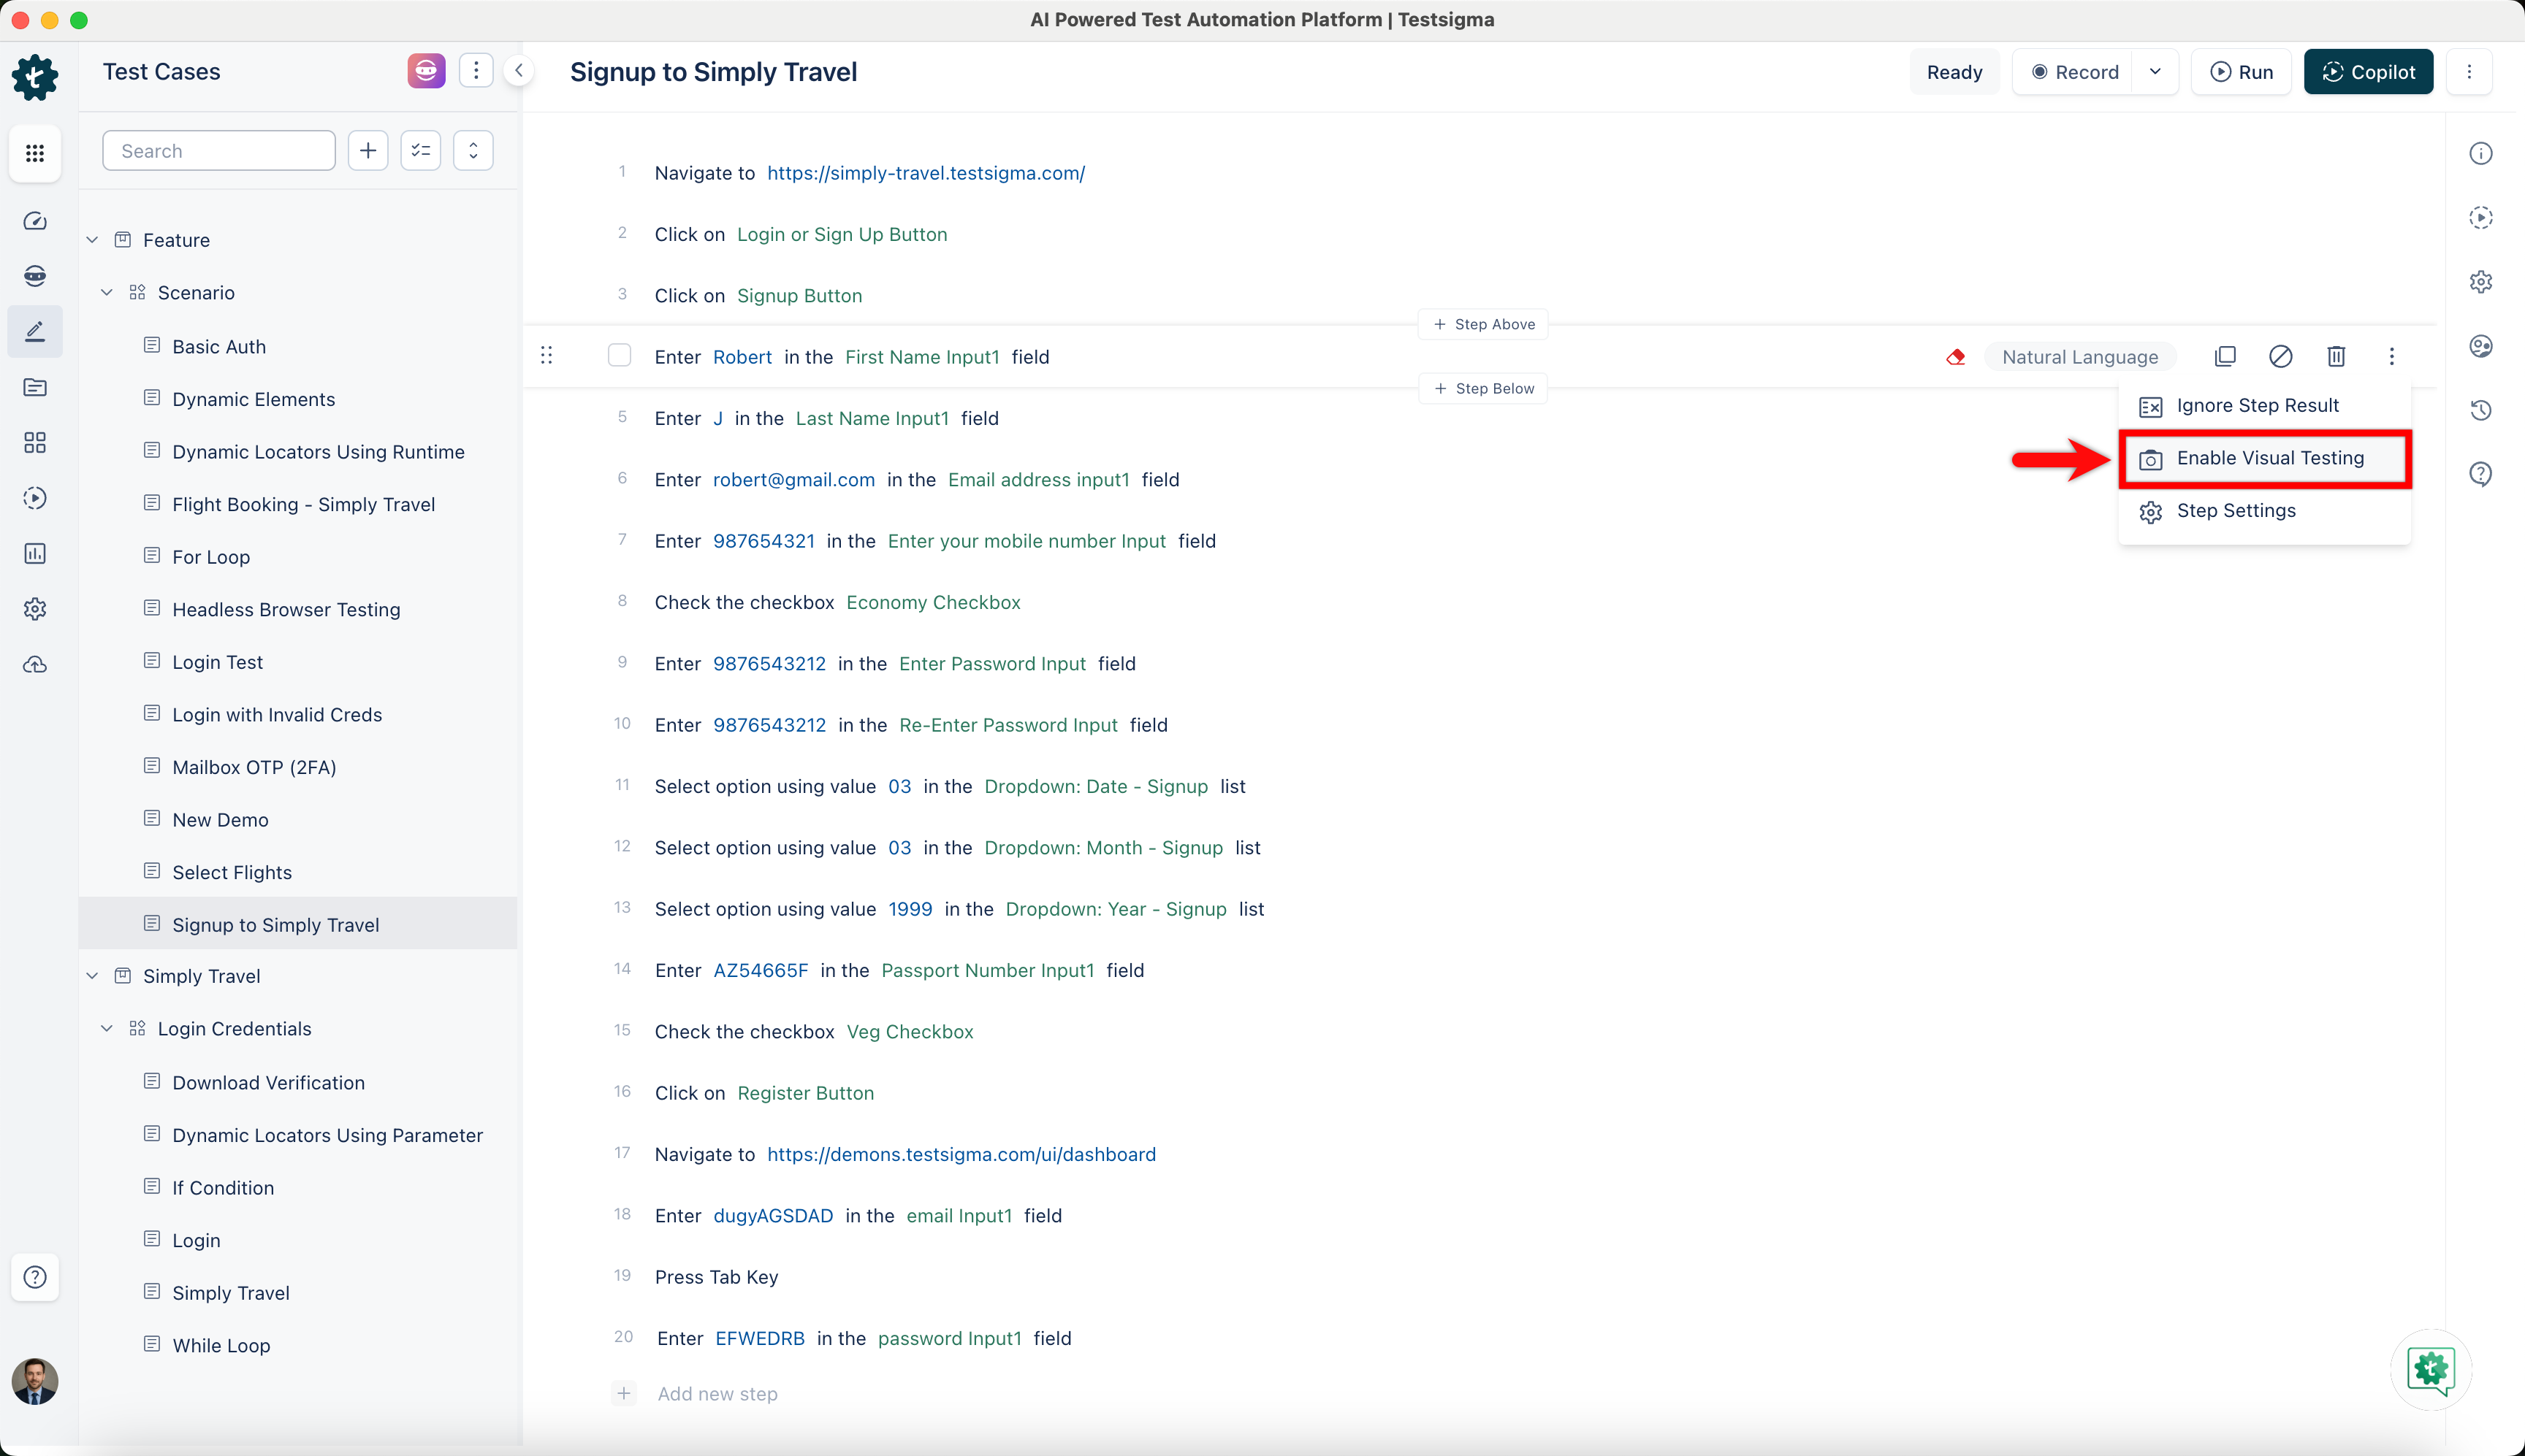The width and height of the screenshot is (2525, 1456).
Task: Click Add new step
Action: tap(717, 1393)
